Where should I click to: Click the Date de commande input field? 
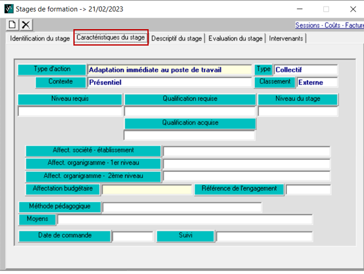(133, 236)
